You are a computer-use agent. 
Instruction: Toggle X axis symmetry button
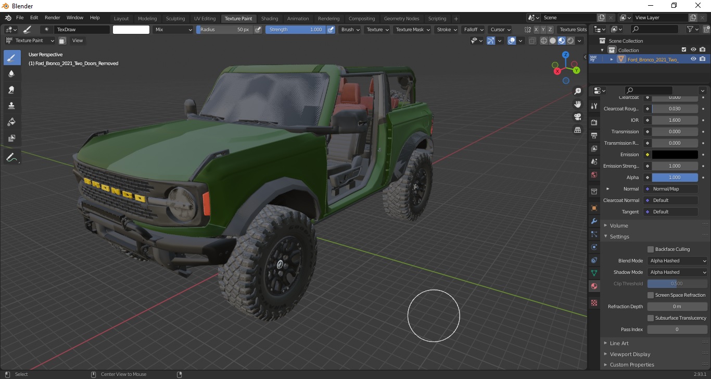pyautogui.click(x=536, y=30)
